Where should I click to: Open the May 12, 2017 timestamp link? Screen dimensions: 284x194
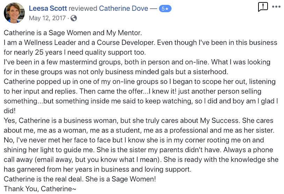click(x=47, y=18)
